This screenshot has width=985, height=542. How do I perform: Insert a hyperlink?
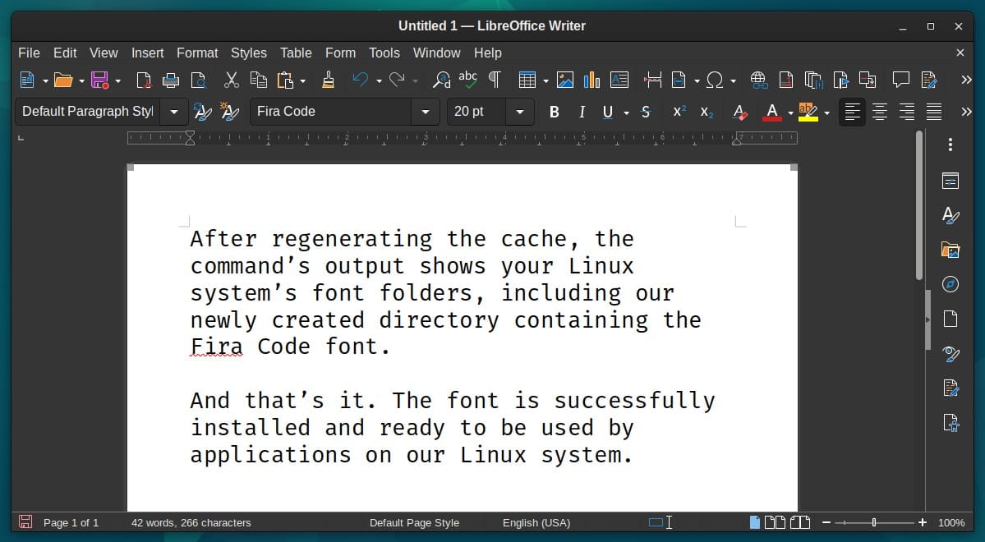point(758,80)
